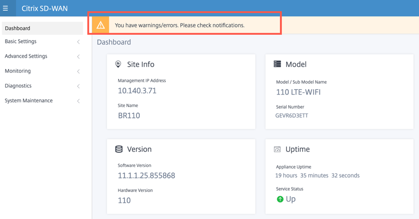Click the warning triangle notification icon
Image resolution: width=419 pixels, height=219 pixels.
pos(101,25)
